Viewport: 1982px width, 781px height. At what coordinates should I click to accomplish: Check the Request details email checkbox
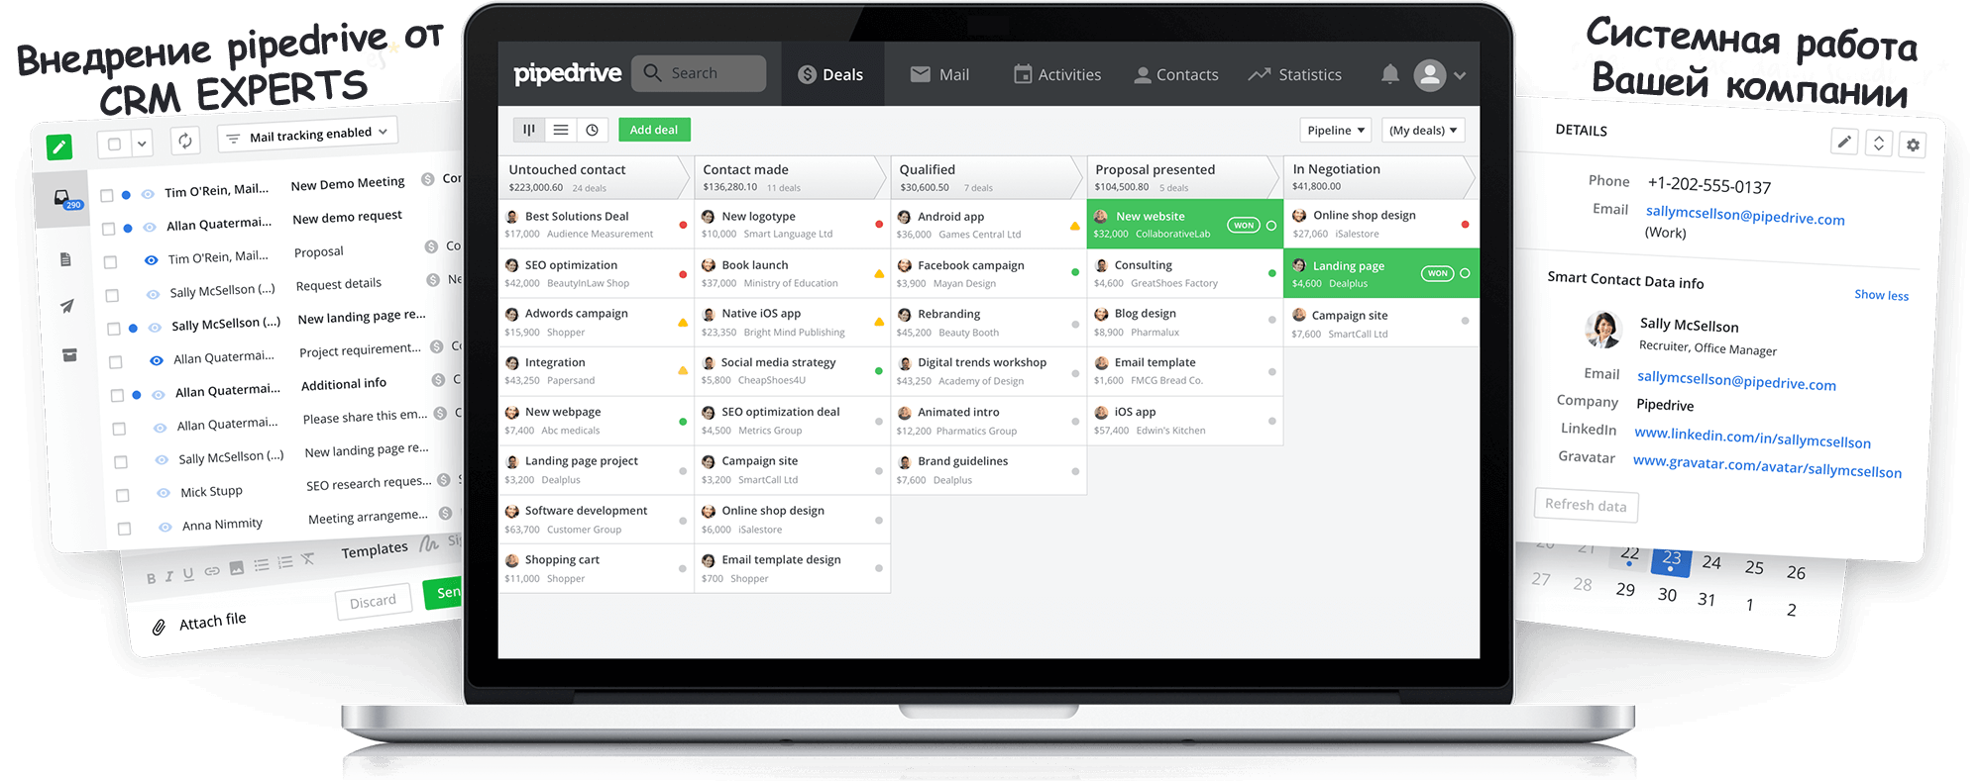click(112, 295)
